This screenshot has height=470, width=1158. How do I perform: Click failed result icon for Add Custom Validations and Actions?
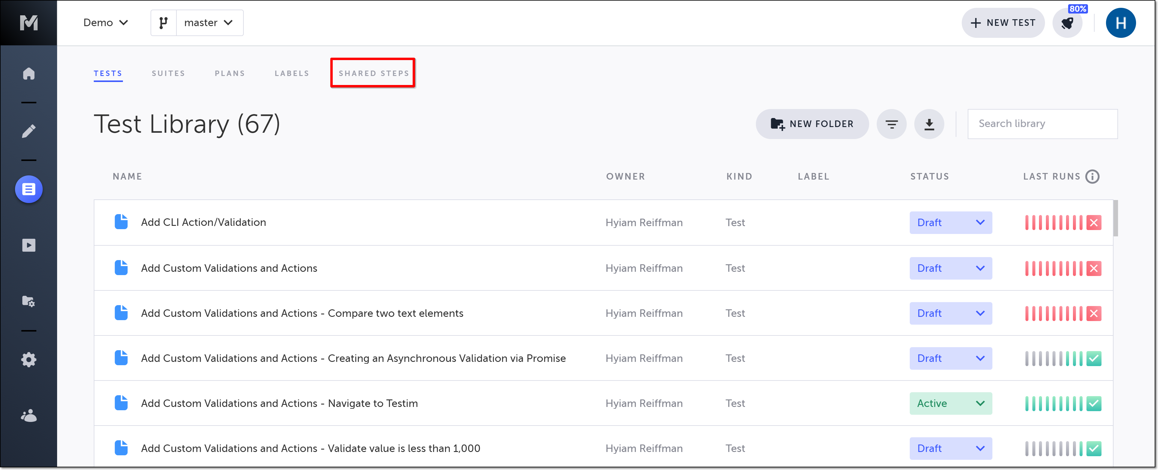[1094, 268]
